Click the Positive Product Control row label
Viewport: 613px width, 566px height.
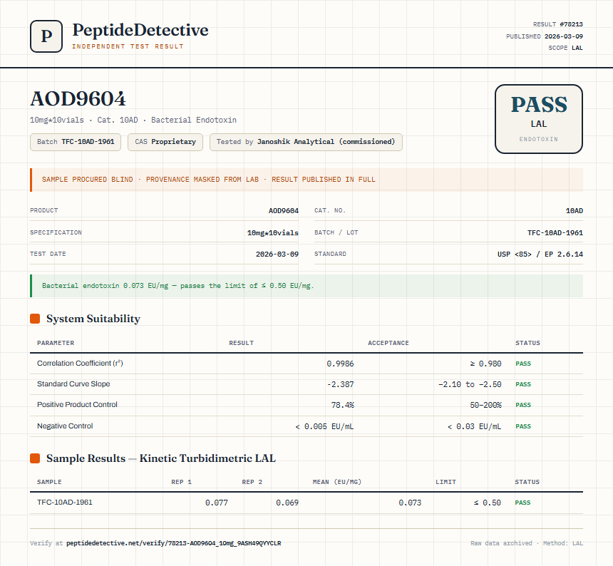tap(77, 405)
